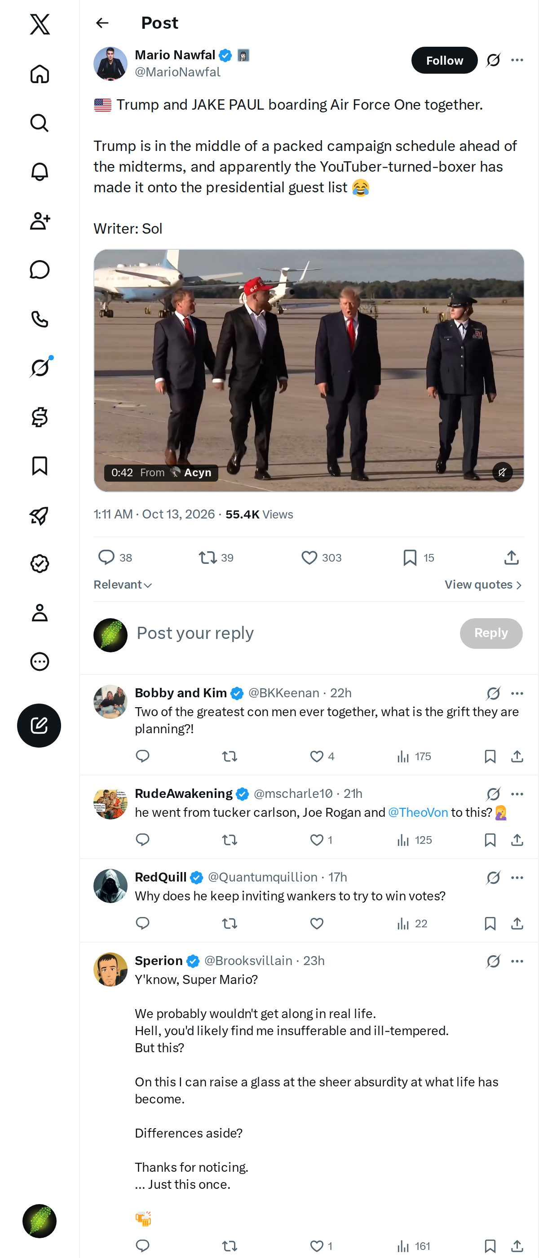
Task: Click the Post your reply field
Action: click(293, 633)
